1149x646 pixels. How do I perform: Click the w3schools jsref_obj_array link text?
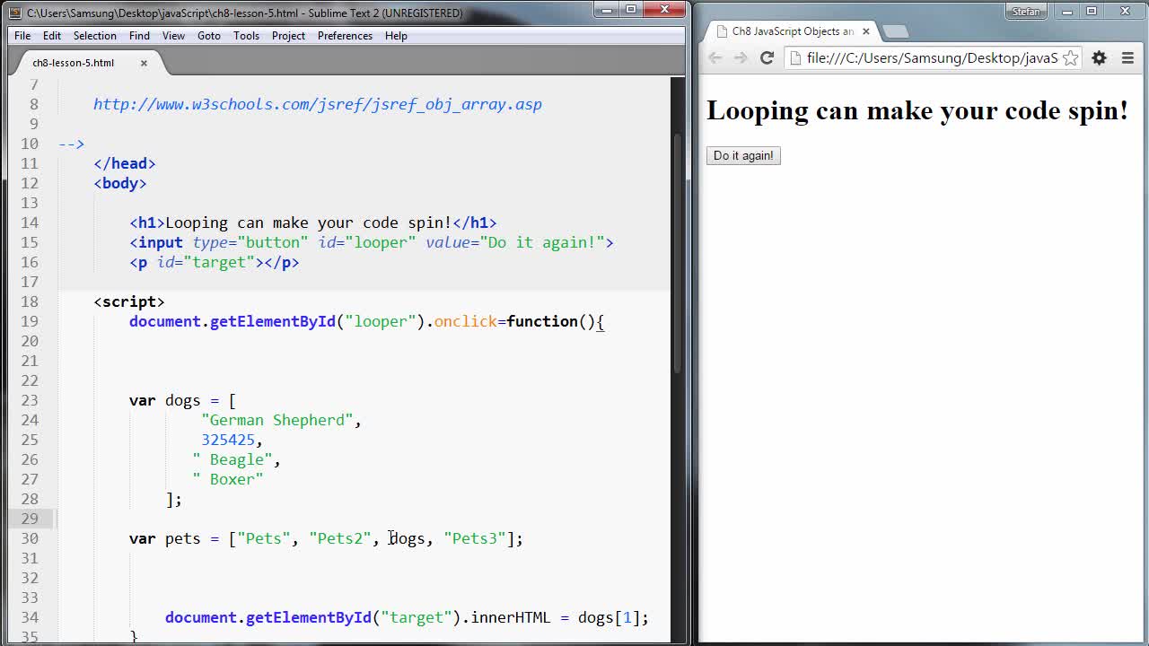tap(318, 104)
